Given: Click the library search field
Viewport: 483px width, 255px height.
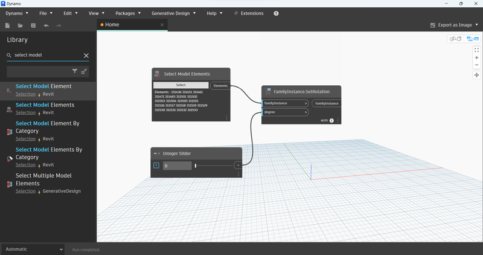Looking at the screenshot, I should (x=48, y=55).
